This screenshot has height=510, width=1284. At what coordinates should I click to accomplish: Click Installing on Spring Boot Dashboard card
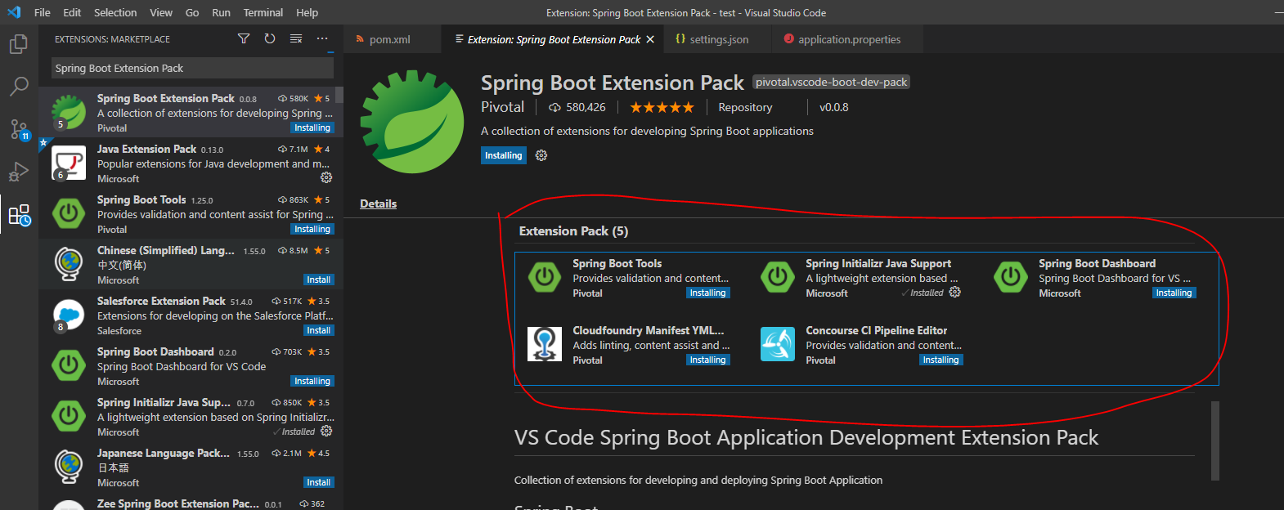1174,293
